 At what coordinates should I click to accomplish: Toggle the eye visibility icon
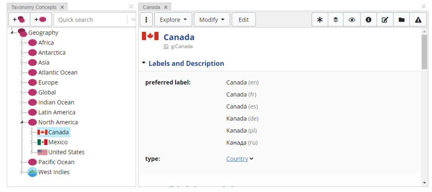(x=352, y=20)
